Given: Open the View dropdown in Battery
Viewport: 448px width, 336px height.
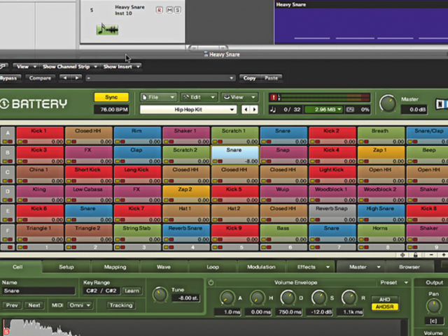Looking at the screenshot, I should click(239, 97).
